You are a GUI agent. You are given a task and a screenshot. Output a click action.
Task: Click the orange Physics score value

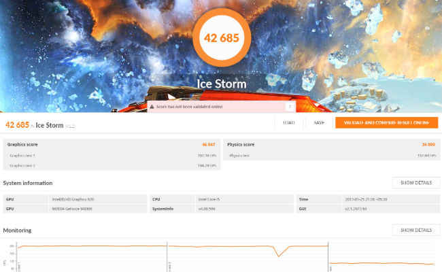coord(428,144)
